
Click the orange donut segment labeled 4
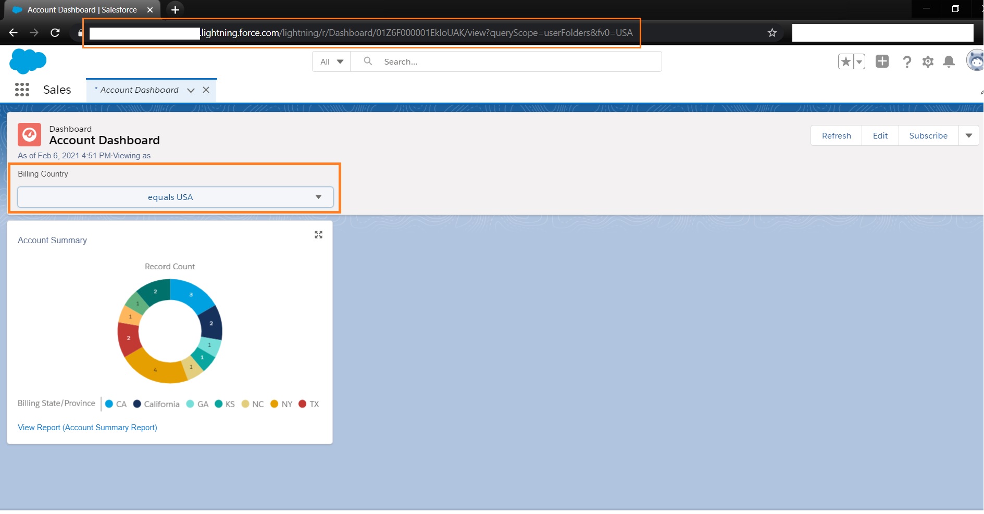(154, 369)
